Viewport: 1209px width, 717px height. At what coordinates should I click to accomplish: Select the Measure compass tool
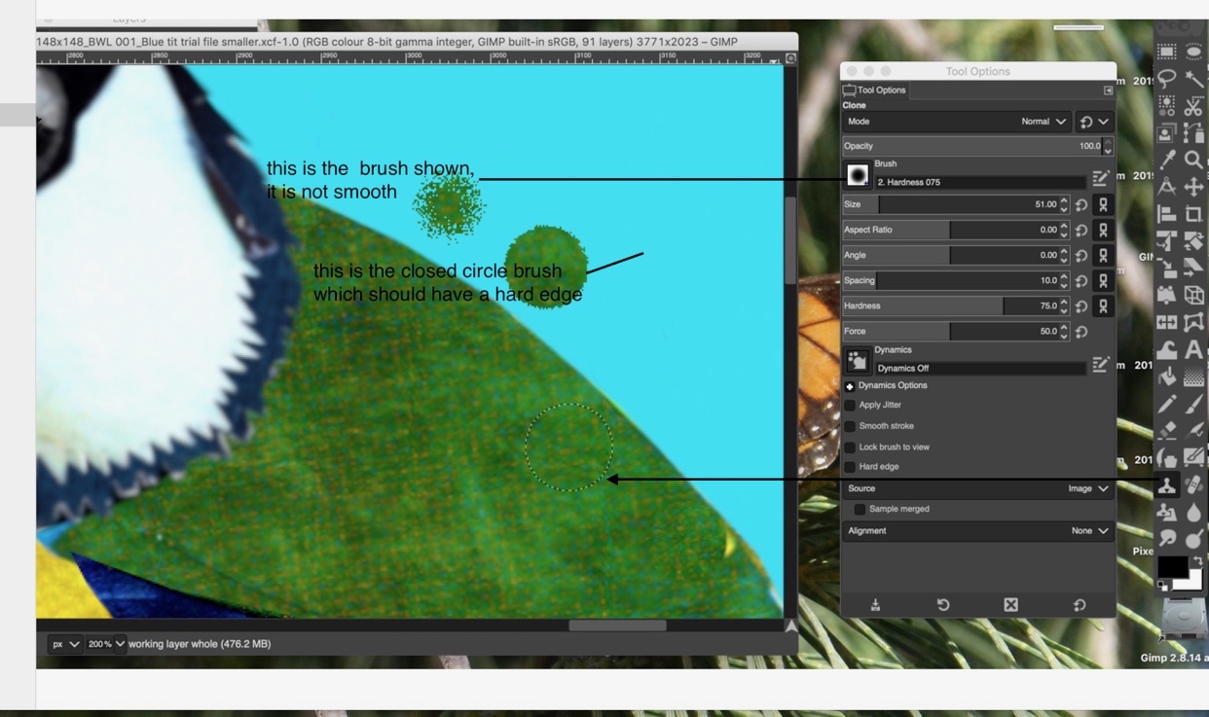1166,187
